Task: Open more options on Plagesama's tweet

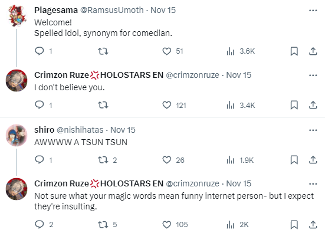Action: click(313, 10)
